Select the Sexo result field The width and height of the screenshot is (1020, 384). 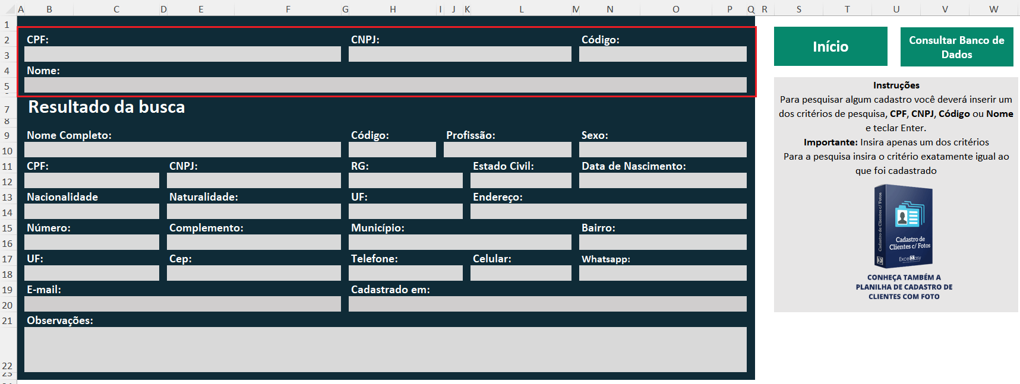point(662,150)
